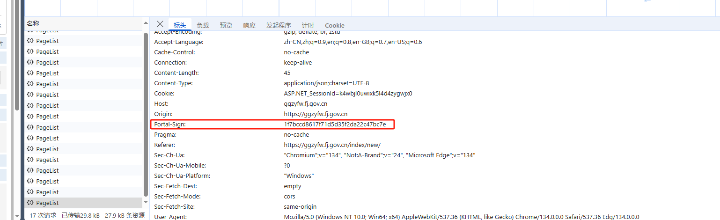Click the Origin header name
The width and height of the screenshot is (720, 220).
[x=163, y=114]
